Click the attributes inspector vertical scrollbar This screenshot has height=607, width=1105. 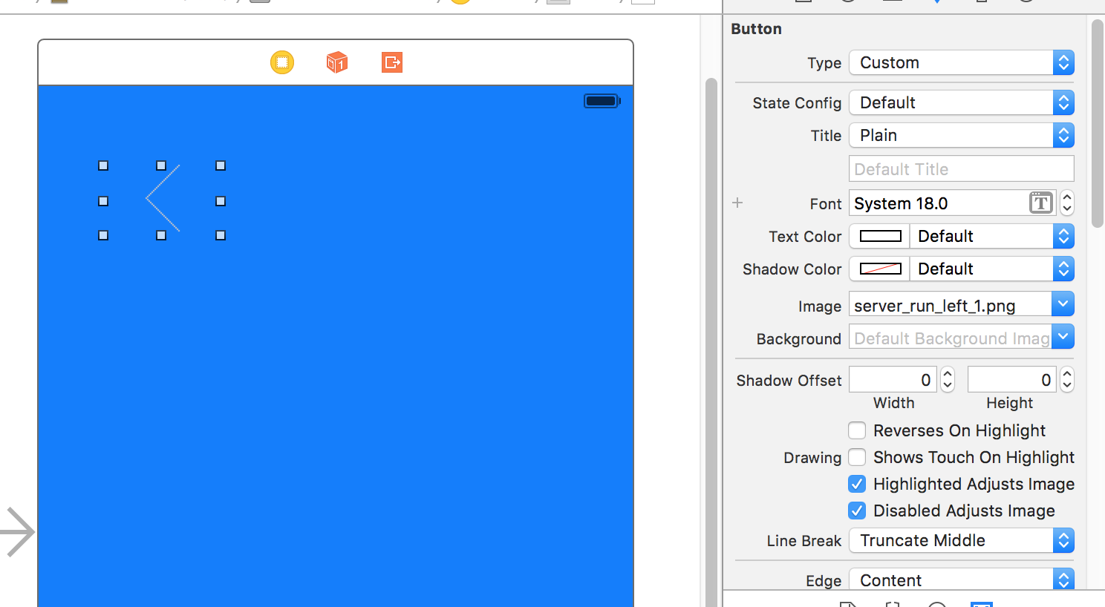tap(1098, 123)
